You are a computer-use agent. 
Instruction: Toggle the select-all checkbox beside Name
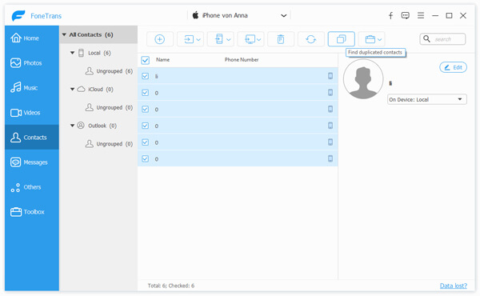click(145, 60)
